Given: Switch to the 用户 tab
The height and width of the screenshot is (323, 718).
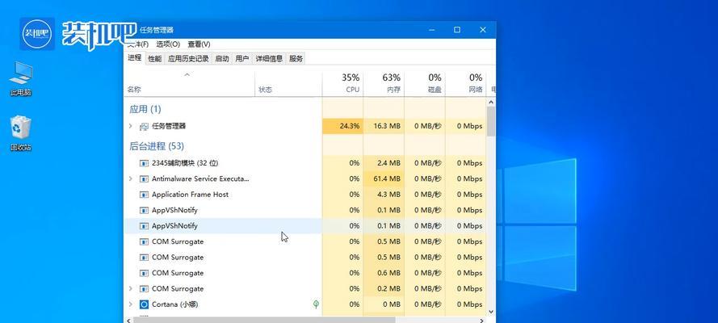Looking at the screenshot, I should pyautogui.click(x=242, y=59).
